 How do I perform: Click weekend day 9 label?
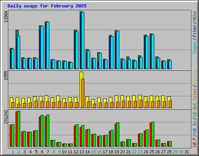click(x=59, y=152)
